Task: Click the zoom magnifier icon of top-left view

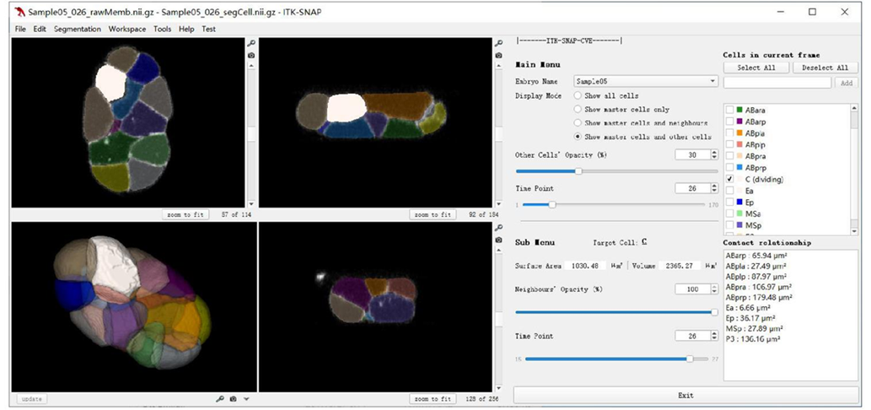Action: 251,43
